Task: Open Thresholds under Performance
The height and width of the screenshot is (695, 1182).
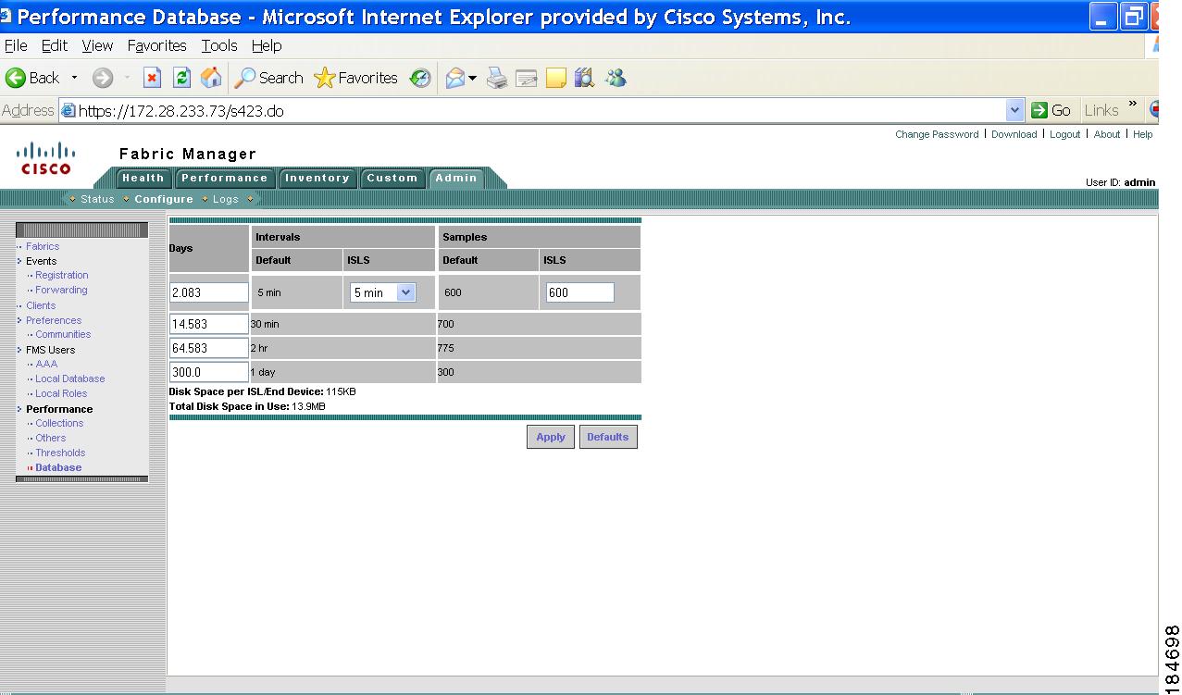Action: (x=60, y=453)
